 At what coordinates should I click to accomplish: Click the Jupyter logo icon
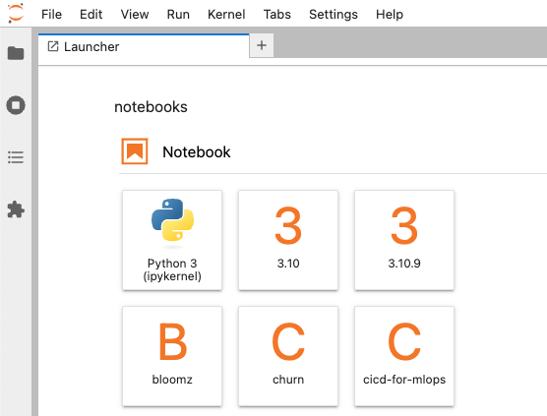[16, 14]
